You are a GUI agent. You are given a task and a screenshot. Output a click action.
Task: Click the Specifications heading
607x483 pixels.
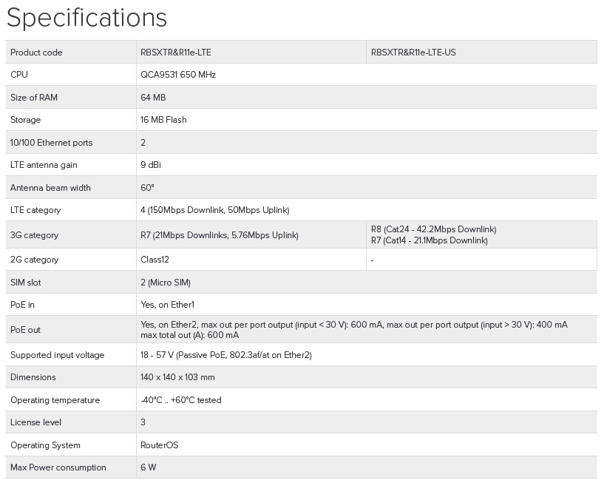[x=87, y=18]
